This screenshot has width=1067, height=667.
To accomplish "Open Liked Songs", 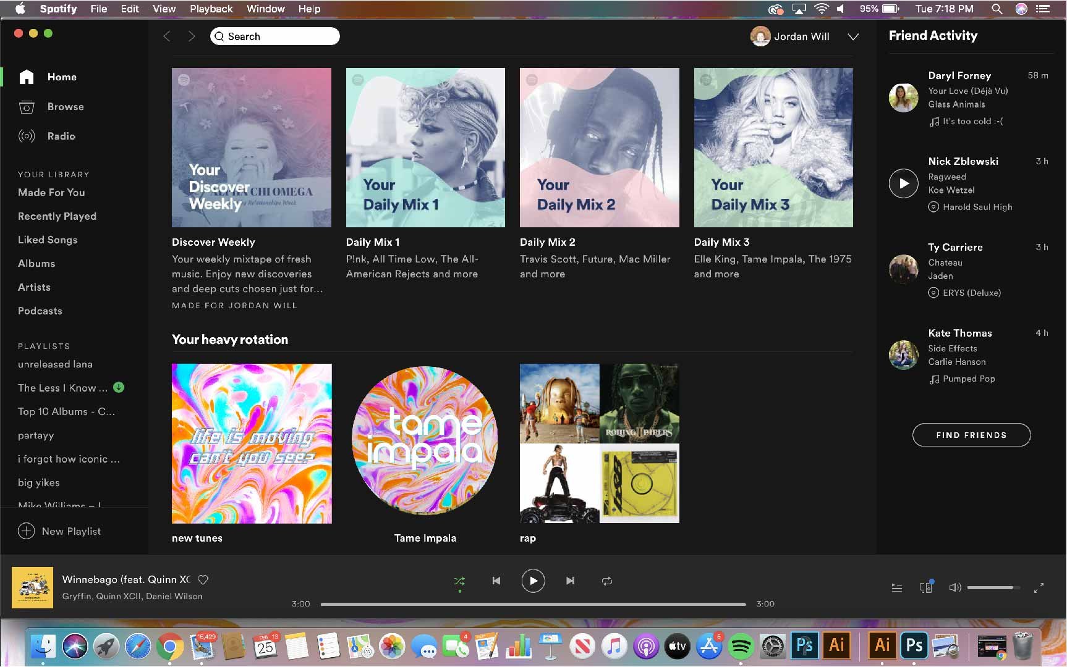I will click(x=48, y=240).
